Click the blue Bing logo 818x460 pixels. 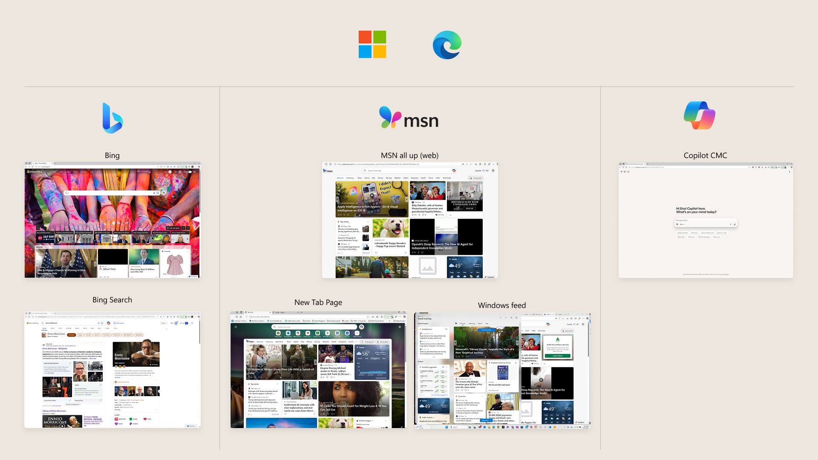[112, 118]
